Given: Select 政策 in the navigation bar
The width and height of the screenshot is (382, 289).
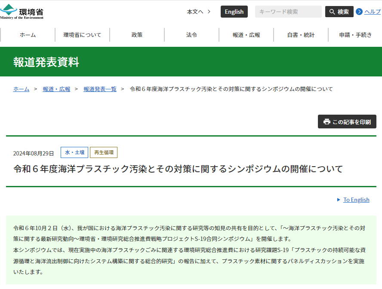Looking at the screenshot, I should point(137,34).
